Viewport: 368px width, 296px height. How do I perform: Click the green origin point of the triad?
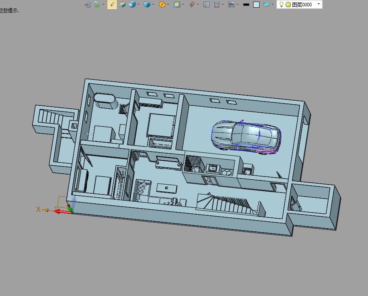[x=70, y=209]
